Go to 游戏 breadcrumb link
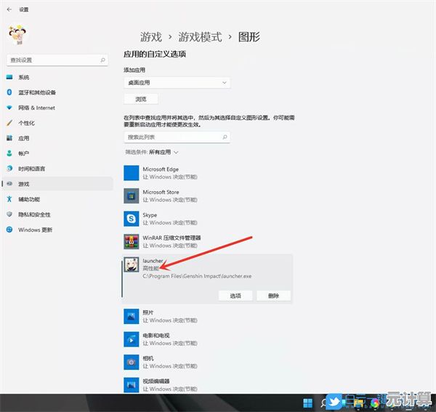This screenshot has height=412, width=436. [x=151, y=37]
